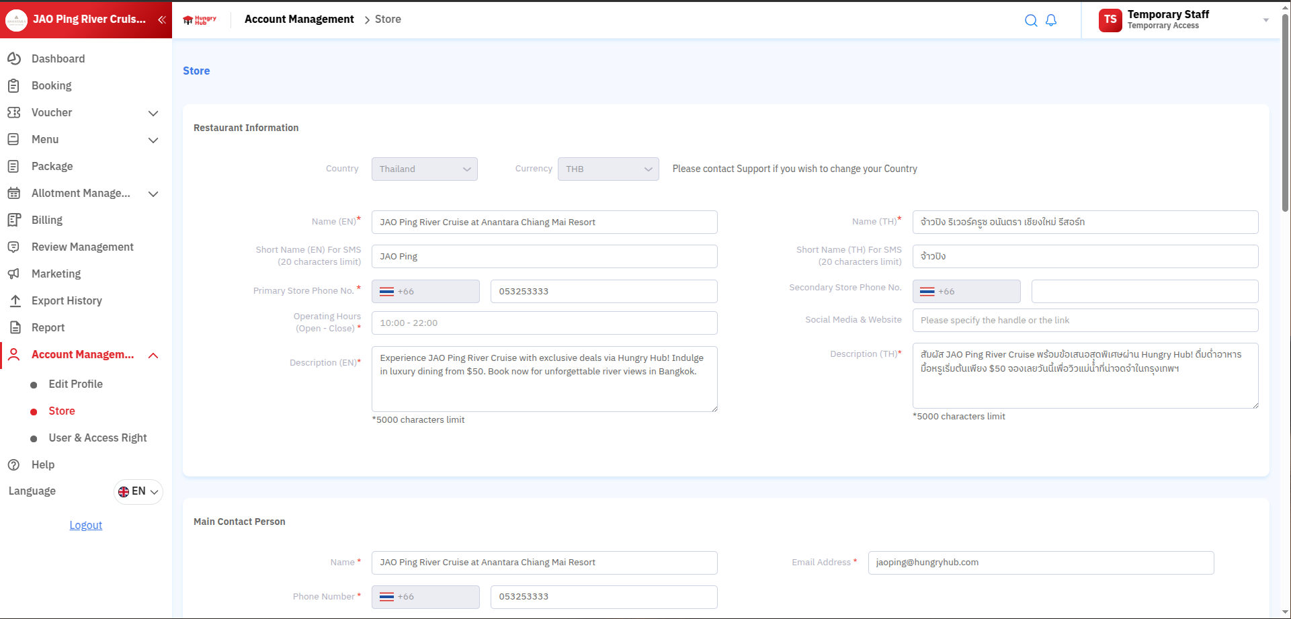Open the EN language dropdown
The height and width of the screenshot is (619, 1291).
pos(138,491)
